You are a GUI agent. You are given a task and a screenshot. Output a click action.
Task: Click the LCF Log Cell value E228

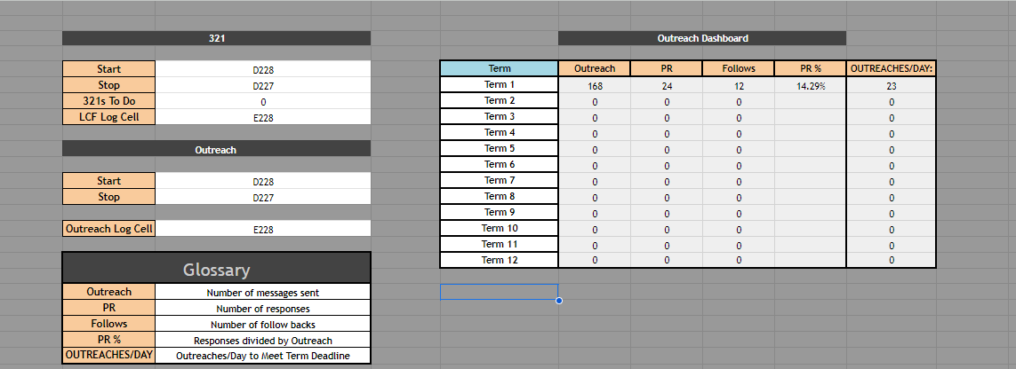[262, 117]
